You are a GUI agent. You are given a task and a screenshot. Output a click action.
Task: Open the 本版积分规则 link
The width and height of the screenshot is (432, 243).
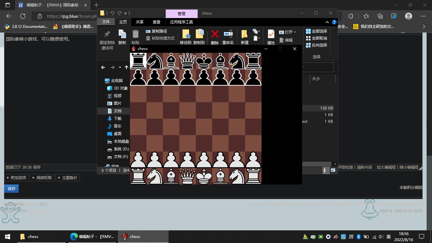tap(411, 188)
